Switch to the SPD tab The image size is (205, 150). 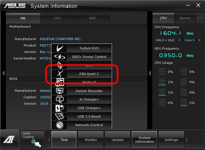92,18
